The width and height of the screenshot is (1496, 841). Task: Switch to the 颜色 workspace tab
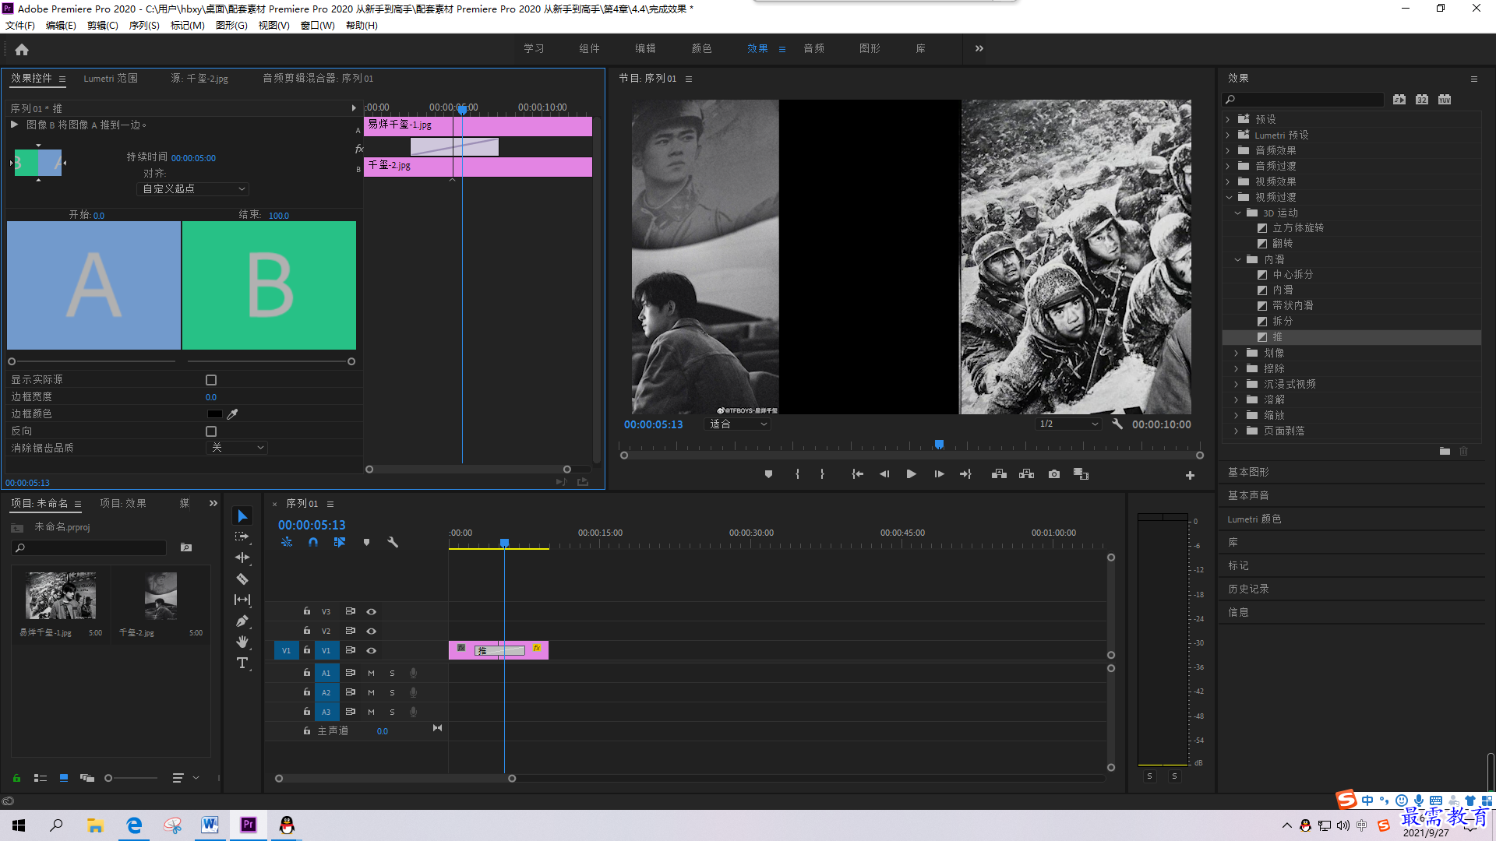(x=701, y=49)
